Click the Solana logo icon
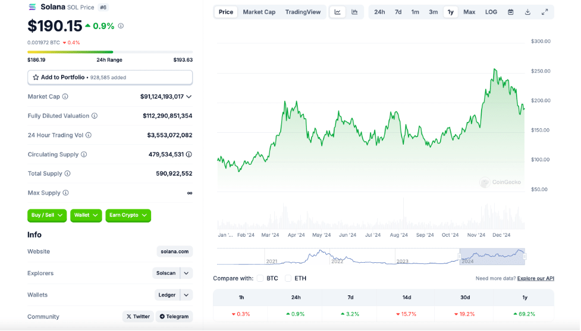This screenshot has width=581, height=331. tap(32, 7)
